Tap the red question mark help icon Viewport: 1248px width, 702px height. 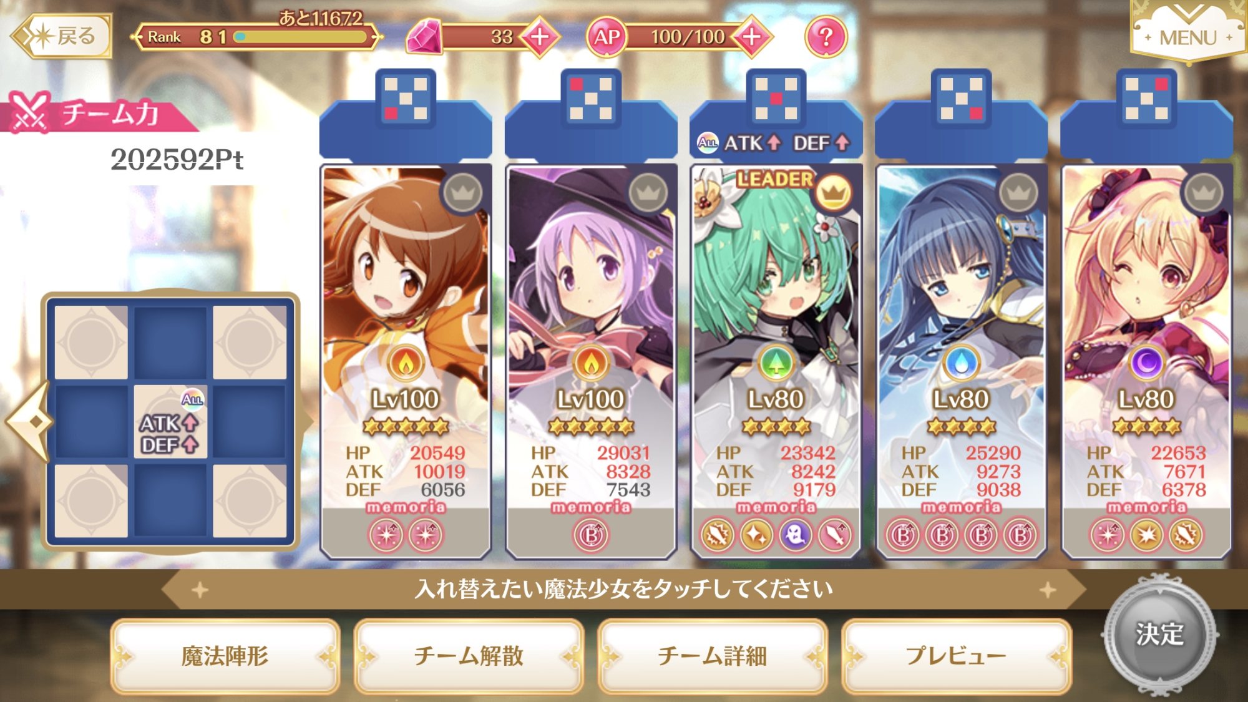pyautogui.click(x=826, y=37)
